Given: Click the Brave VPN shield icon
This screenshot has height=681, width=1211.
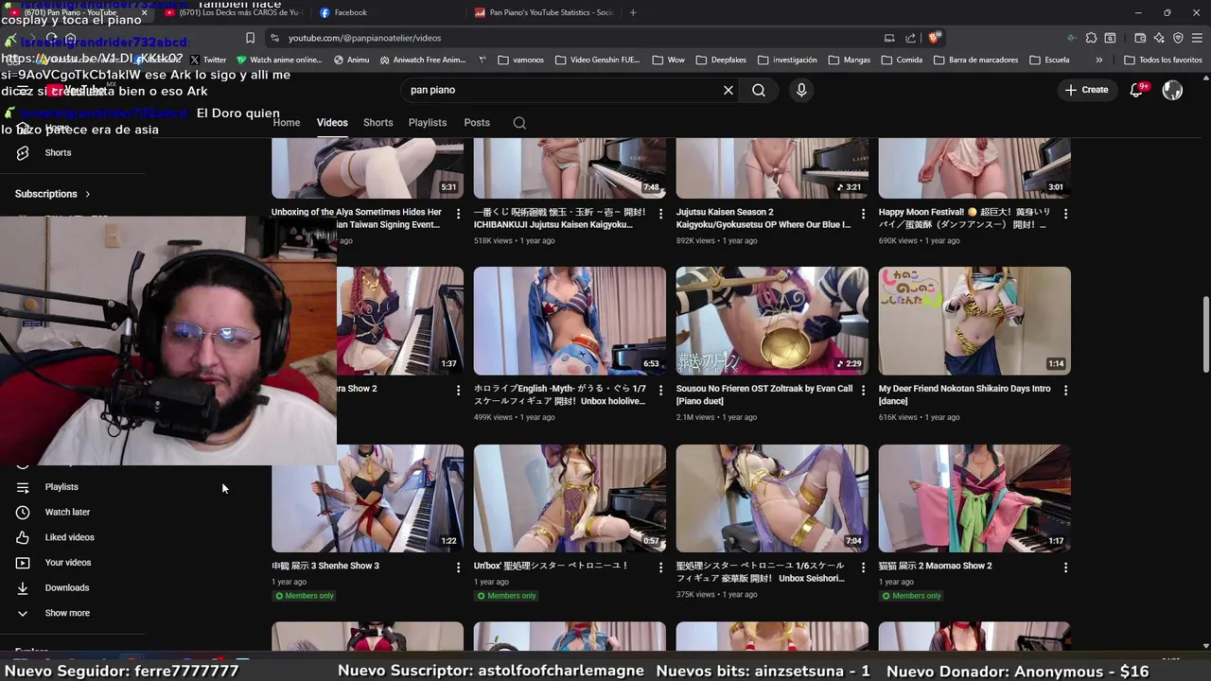Looking at the screenshot, I should tap(1178, 38).
